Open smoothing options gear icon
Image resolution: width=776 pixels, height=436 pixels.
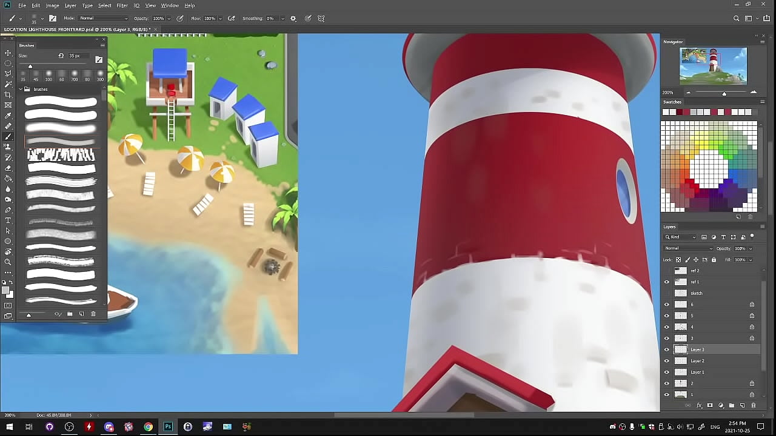(x=293, y=19)
